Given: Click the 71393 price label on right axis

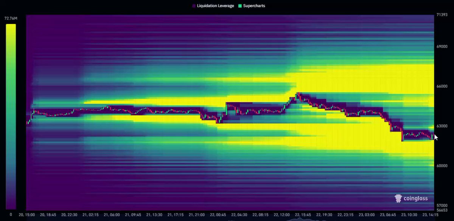Looking at the screenshot, I should click(442, 15).
